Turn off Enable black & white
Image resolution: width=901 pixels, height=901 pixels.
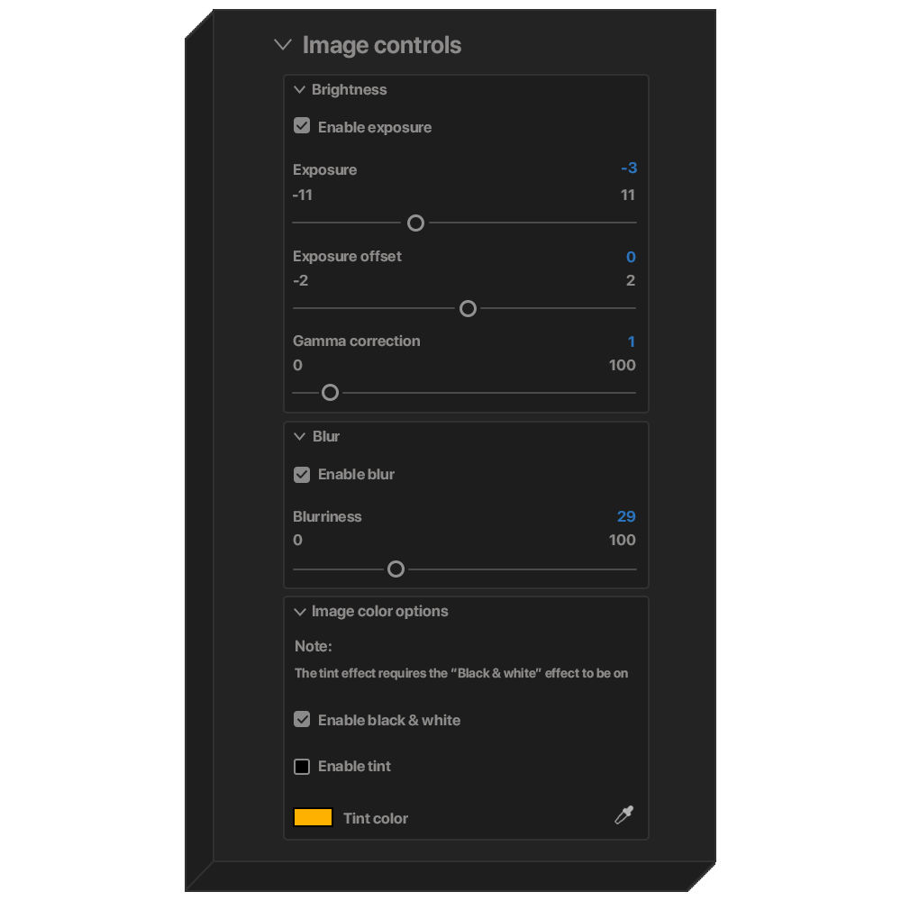click(x=302, y=720)
